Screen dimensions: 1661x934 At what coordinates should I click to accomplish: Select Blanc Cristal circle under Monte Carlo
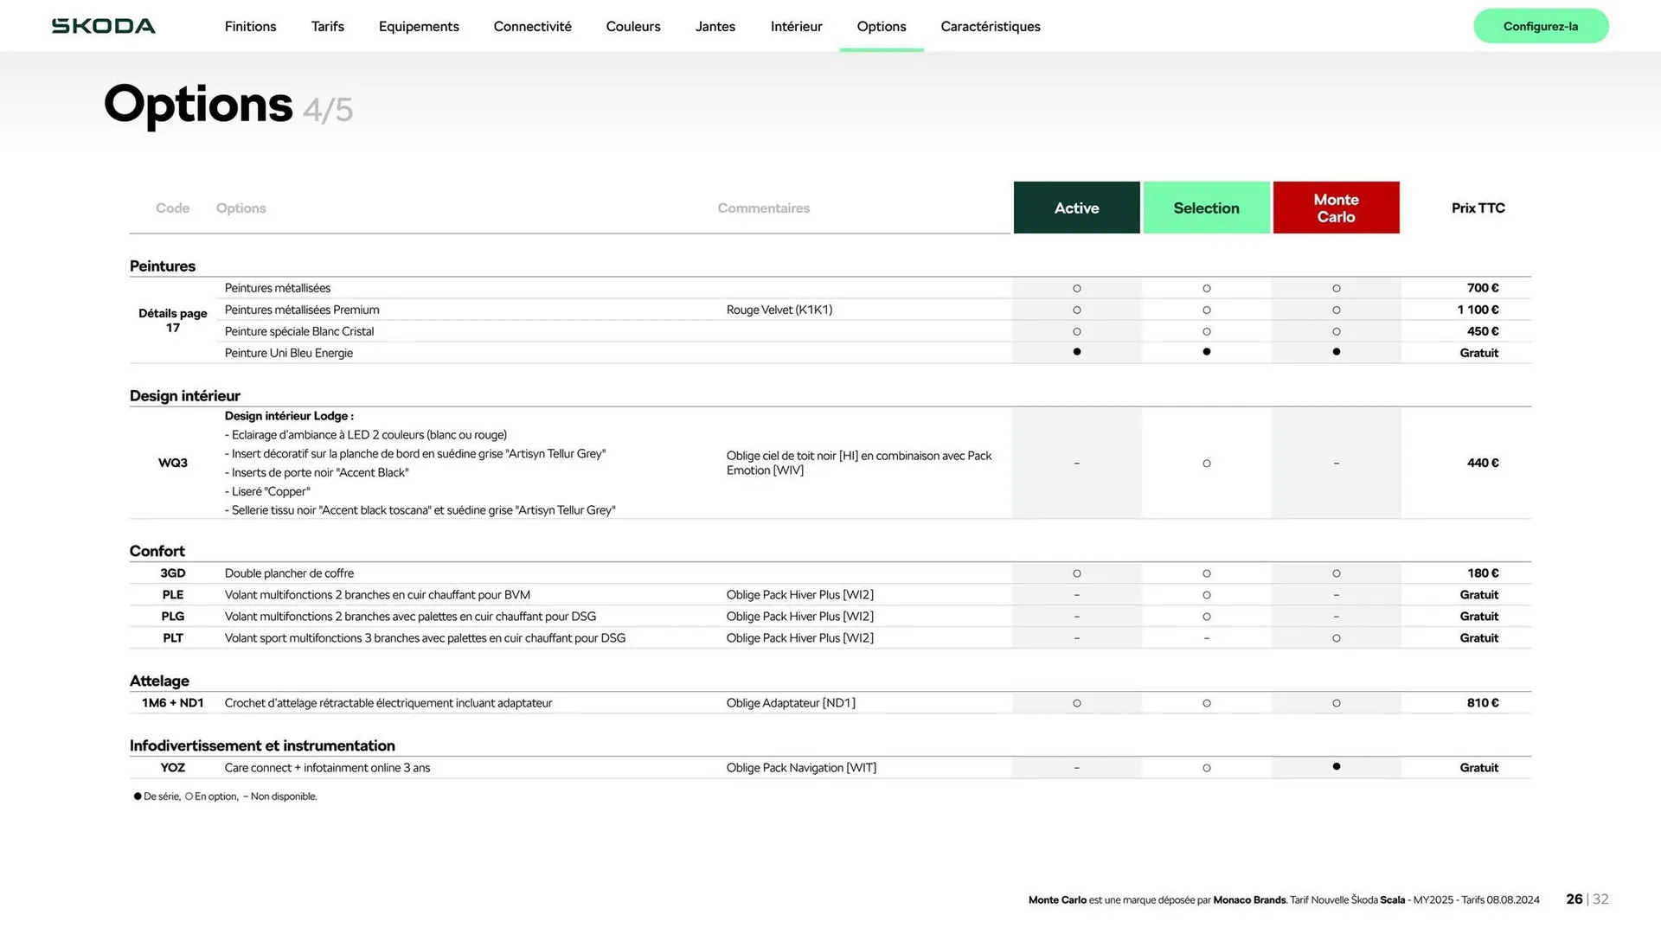(x=1336, y=331)
